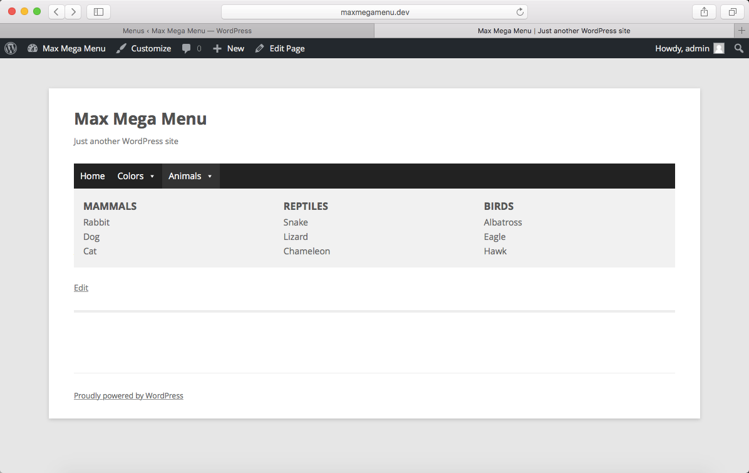Image resolution: width=749 pixels, height=473 pixels.
Task: Click Edit Page in the admin bar
Action: (x=280, y=48)
